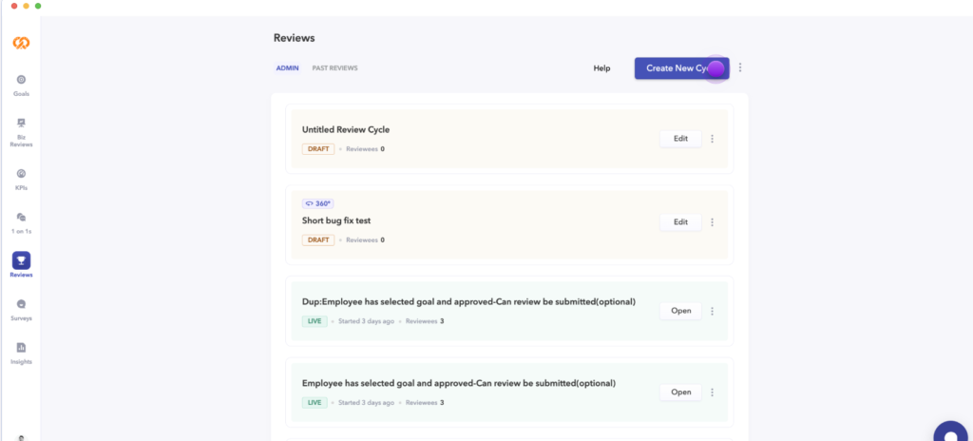Edit the Untitled Review Cycle
Viewport: 973px width, 441px height.
(x=680, y=139)
